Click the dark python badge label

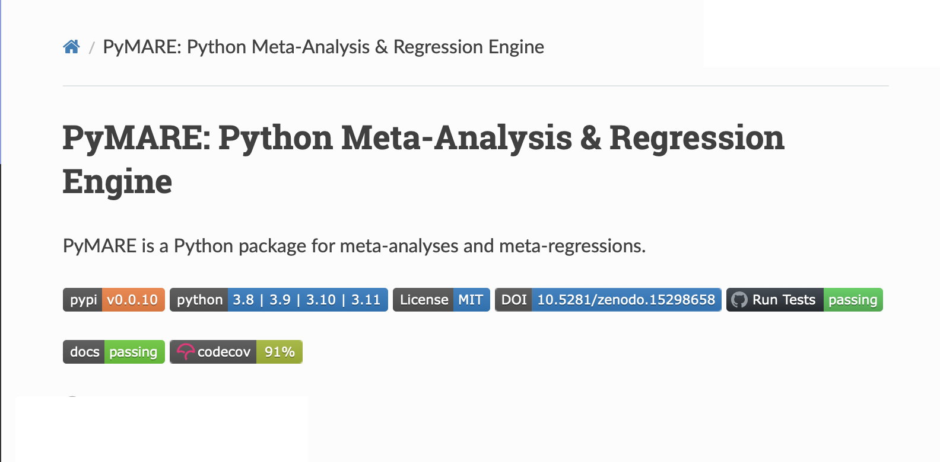[199, 300]
